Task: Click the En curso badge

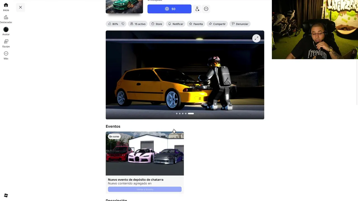Action: click(x=114, y=137)
